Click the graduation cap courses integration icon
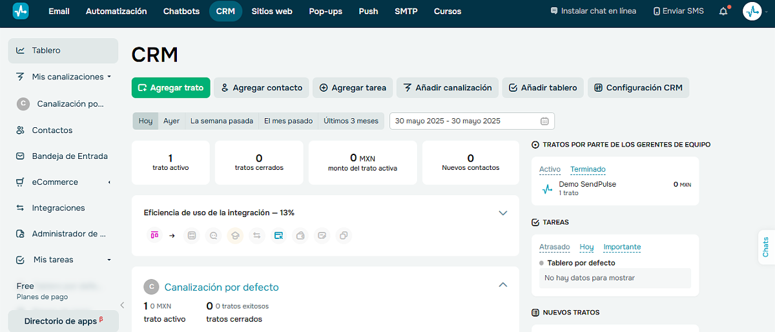The width and height of the screenshot is (775, 332). coord(235,236)
